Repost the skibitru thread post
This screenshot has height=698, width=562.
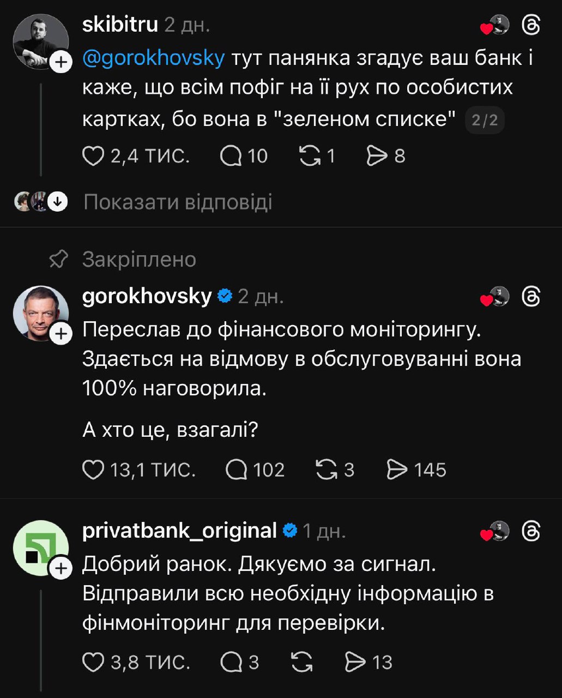tap(311, 157)
